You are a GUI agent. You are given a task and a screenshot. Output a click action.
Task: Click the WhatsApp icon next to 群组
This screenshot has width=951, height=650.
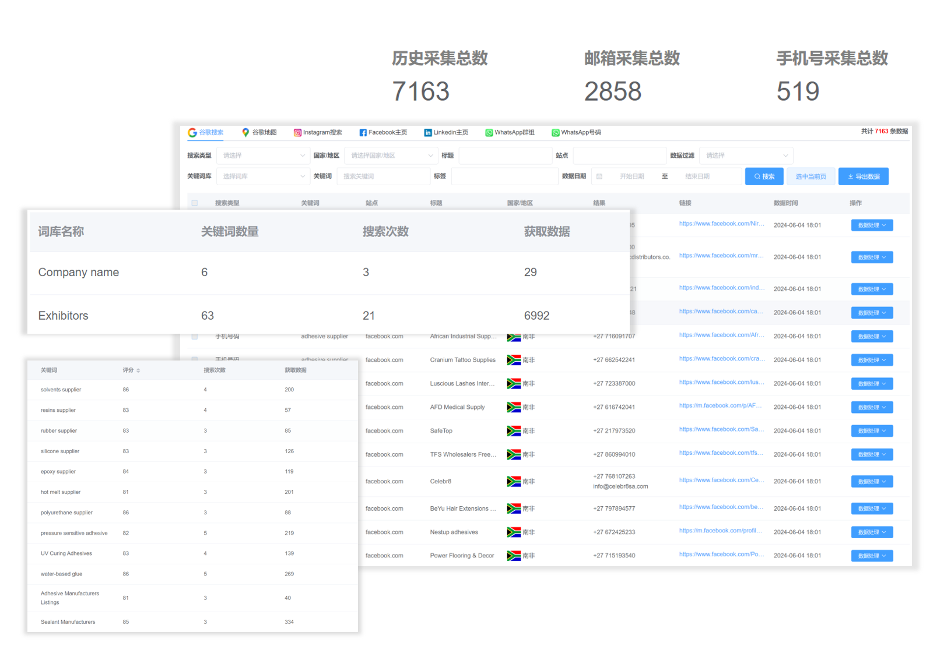489,132
